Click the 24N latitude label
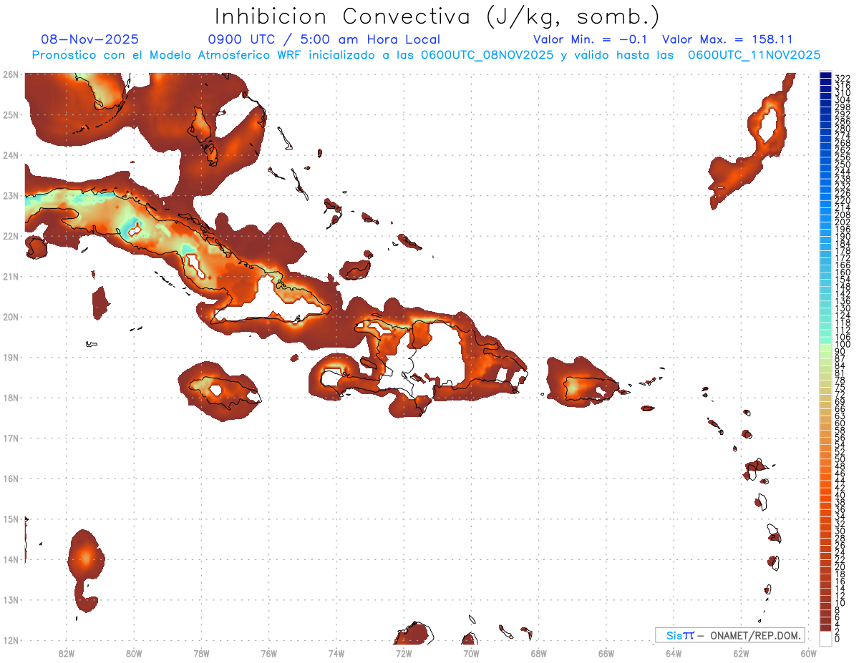 click(x=10, y=155)
